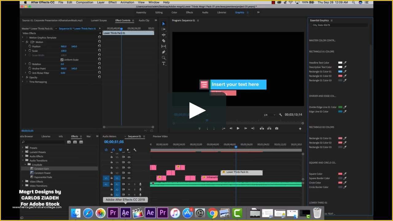Collapse the Audio Transitions folder
Viewport: 393px width, 221px height.
click(22, 160)
